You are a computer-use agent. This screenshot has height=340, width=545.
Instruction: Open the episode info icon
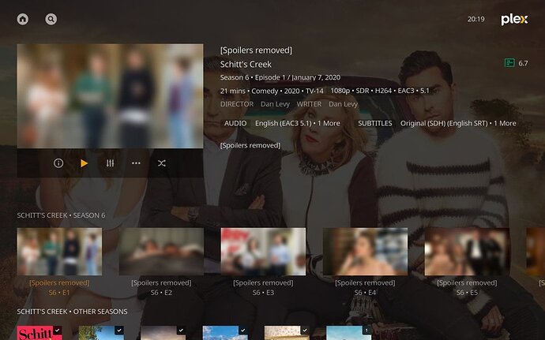[58, 163]
